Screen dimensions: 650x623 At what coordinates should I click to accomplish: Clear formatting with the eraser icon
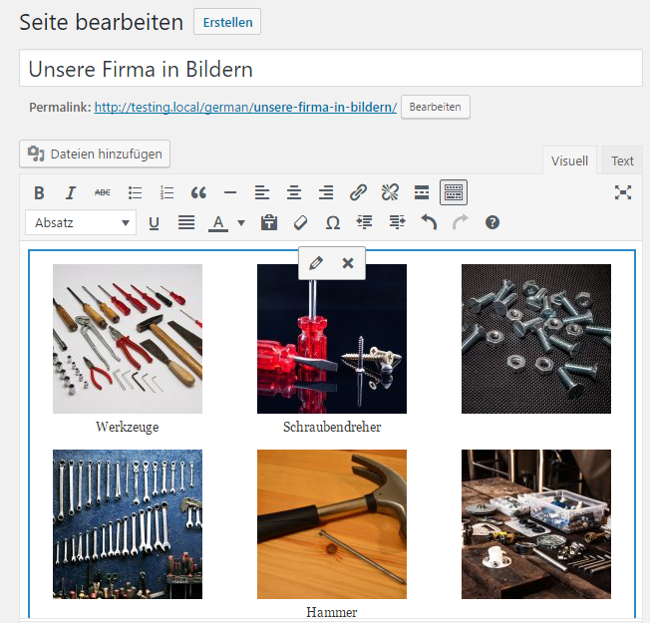click(x=300, y=223)
